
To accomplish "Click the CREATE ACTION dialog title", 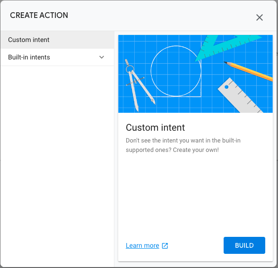I will pyautogui.click(x=39, y=15).
